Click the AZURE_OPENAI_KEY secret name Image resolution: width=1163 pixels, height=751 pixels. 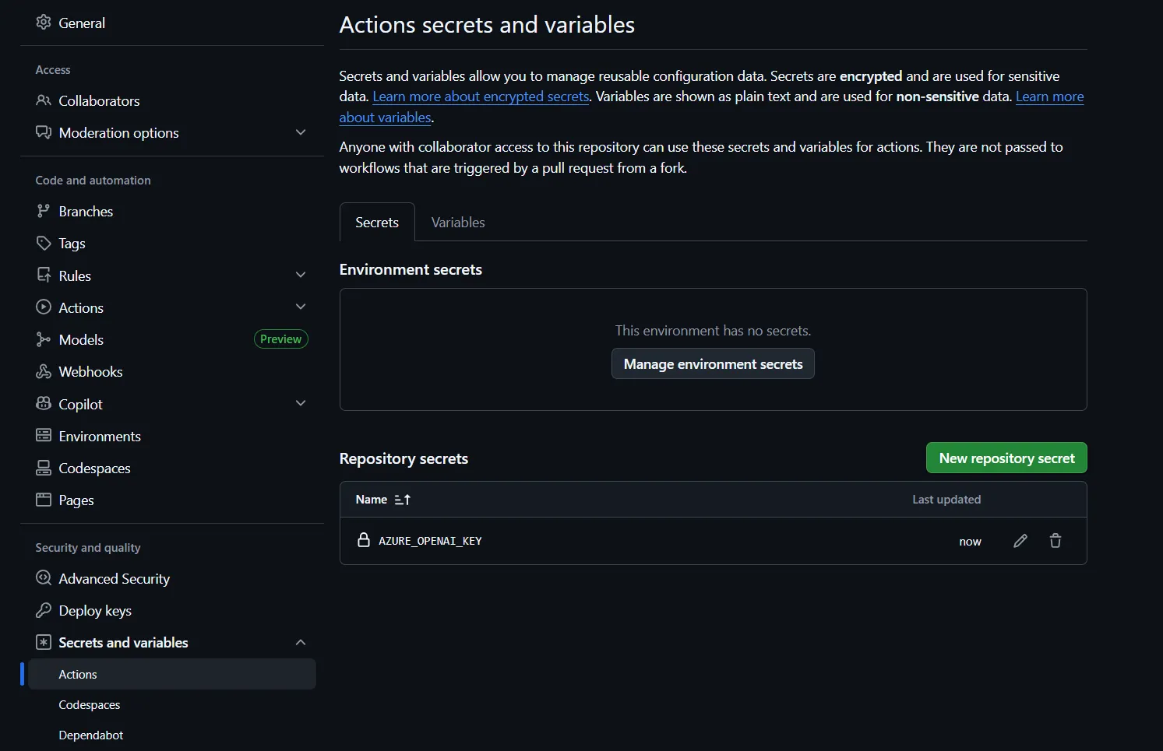point(430,541)
